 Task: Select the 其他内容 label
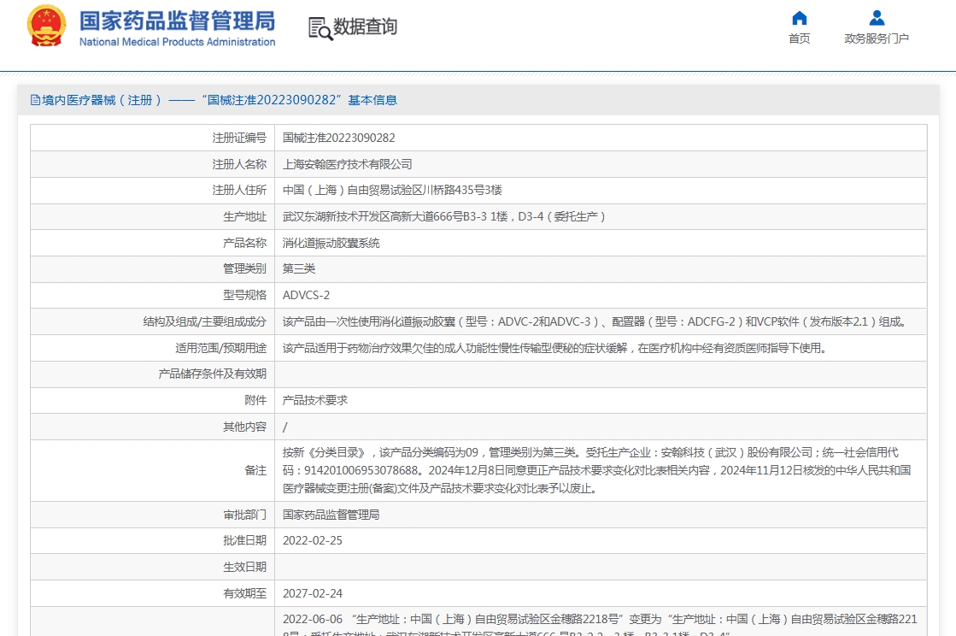244,427
